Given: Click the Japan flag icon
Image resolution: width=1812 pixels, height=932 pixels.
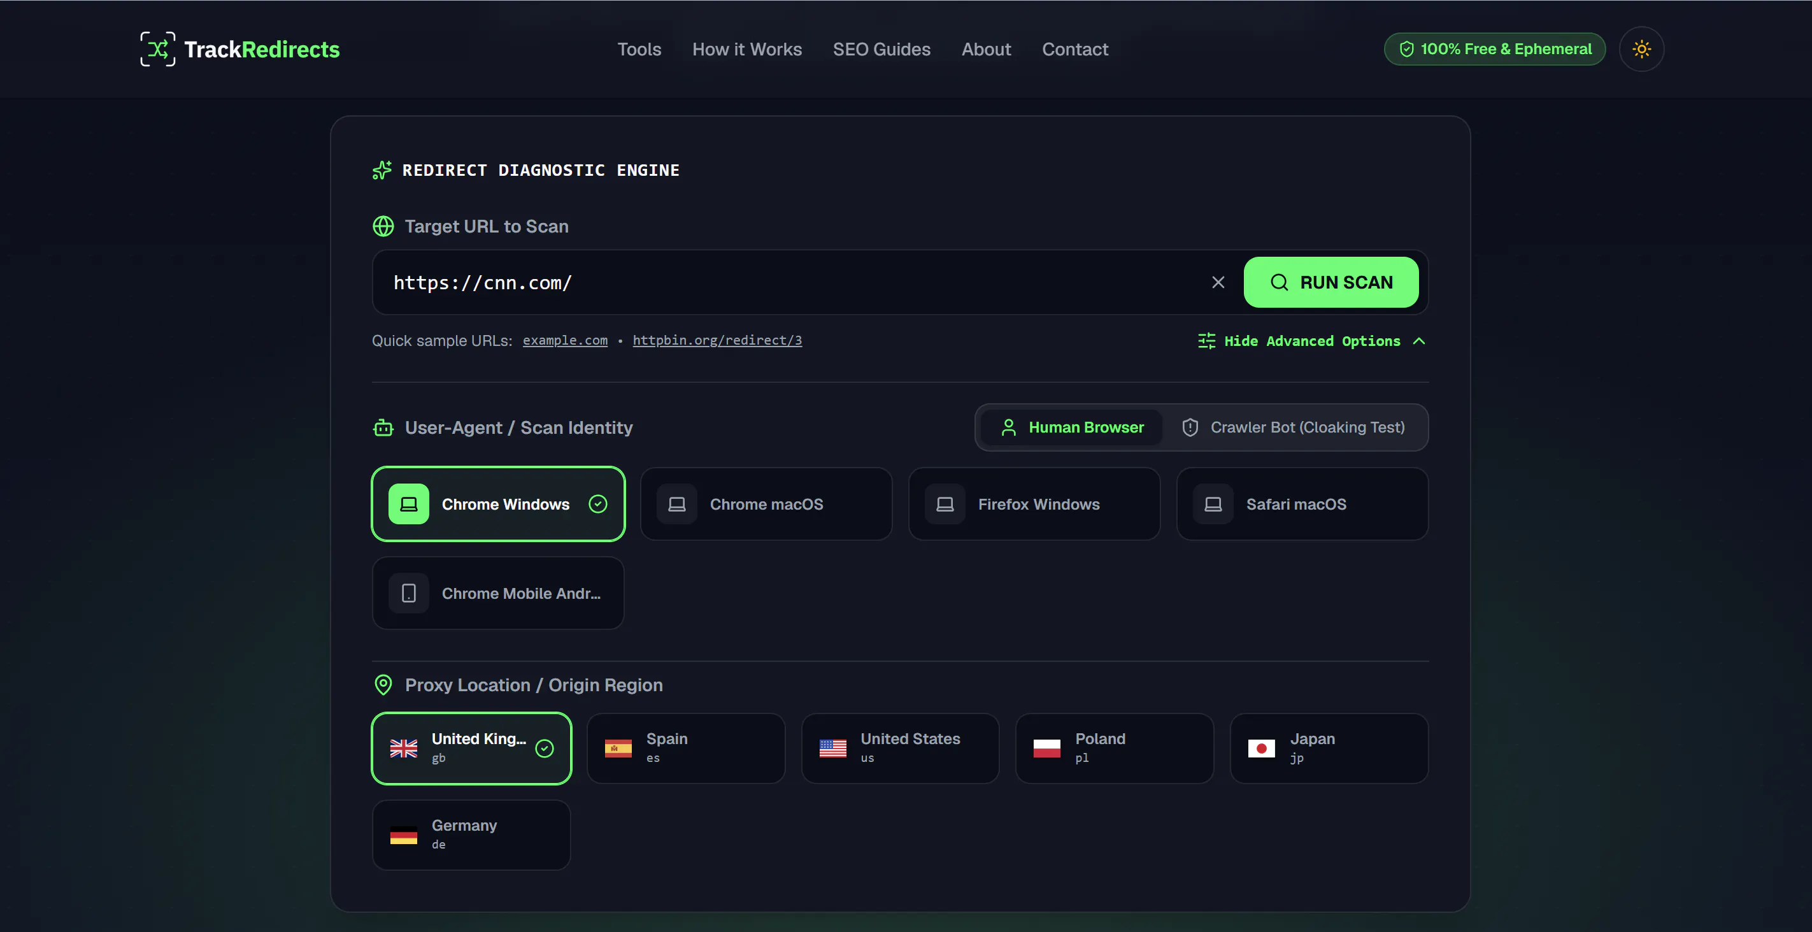Looking at the screenshot, I should [1261, 749].
